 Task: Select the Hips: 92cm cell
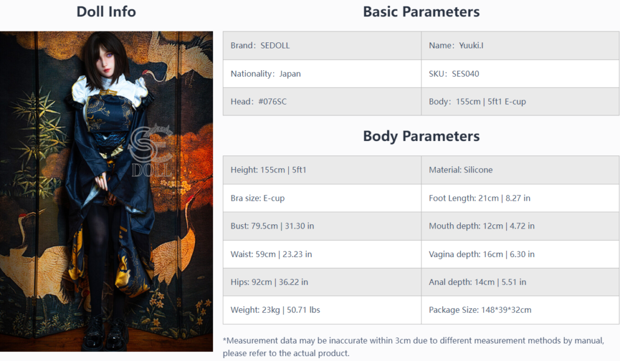pos(322,282)
